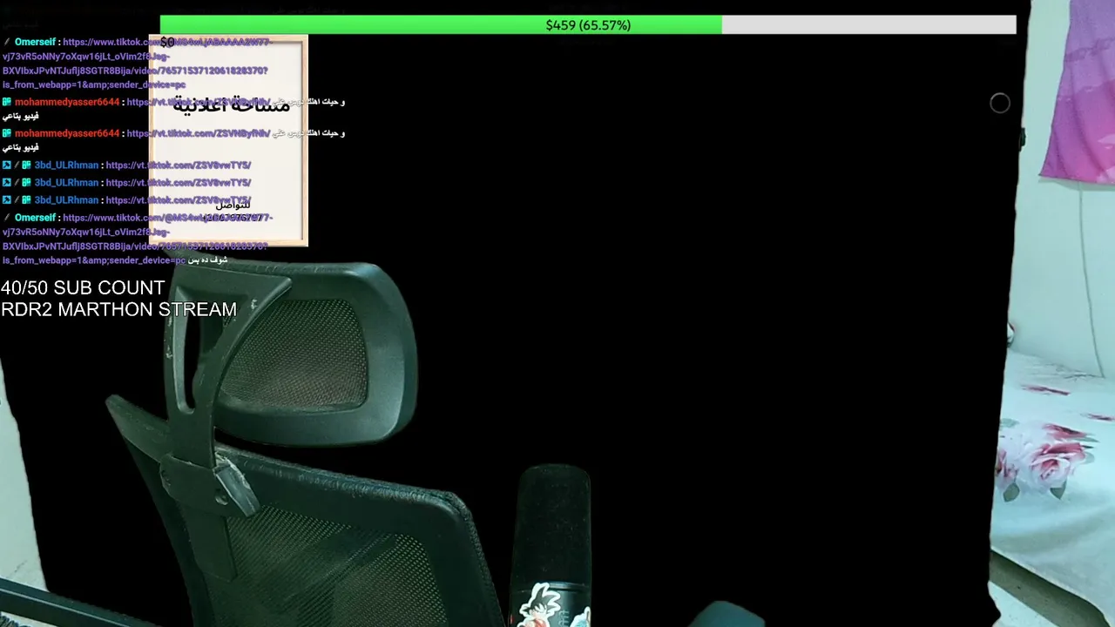Select the second mohammedyasser6644 username
Image resolution: width=1115 pixels, height=627 pixels.
coord(67,133)
